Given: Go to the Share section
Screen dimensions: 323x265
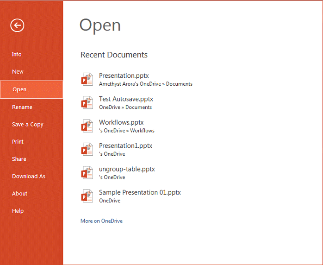Looking at the screenshot, I should pyautogui.click(x=19, y=159).
